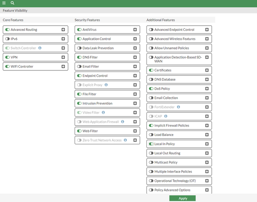Image resolution: width=257 pixels, height=202 pixels.
Task: Enable the Email Filter toggle
Action: click(x=79, y=66)
